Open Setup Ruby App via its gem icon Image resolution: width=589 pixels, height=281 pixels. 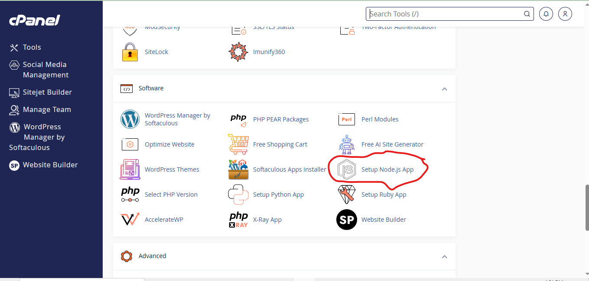pos(346,195)
